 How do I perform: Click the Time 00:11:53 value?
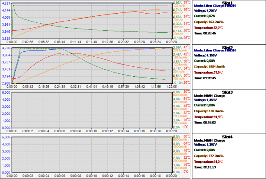205,167
